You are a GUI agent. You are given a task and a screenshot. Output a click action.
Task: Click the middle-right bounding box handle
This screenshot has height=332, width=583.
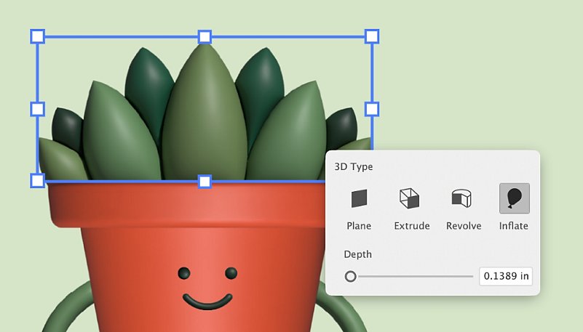pyautogui.click(x=371, y=109)
